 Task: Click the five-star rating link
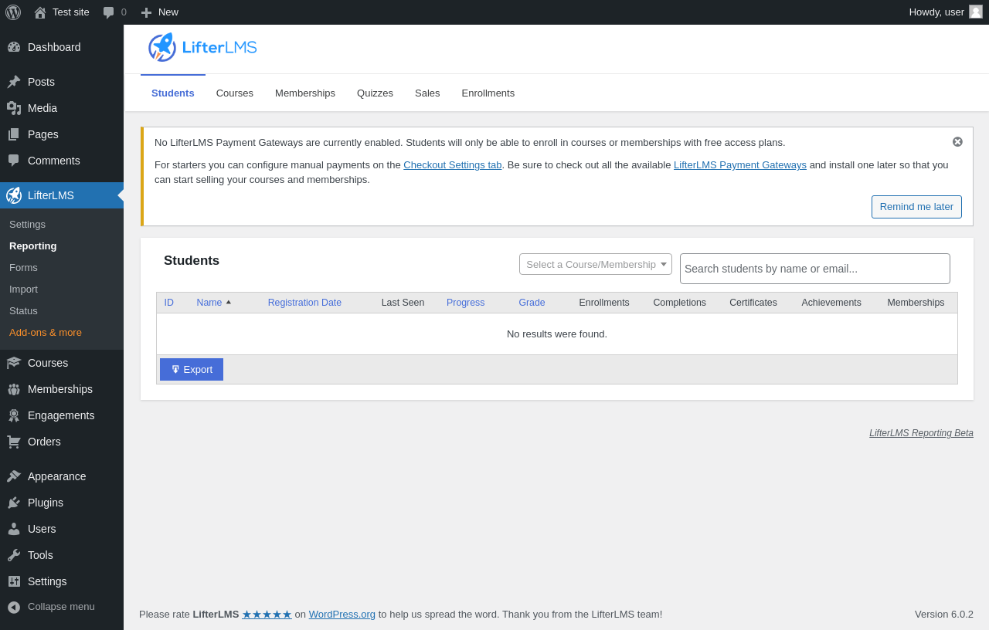[x=267, y=615]
